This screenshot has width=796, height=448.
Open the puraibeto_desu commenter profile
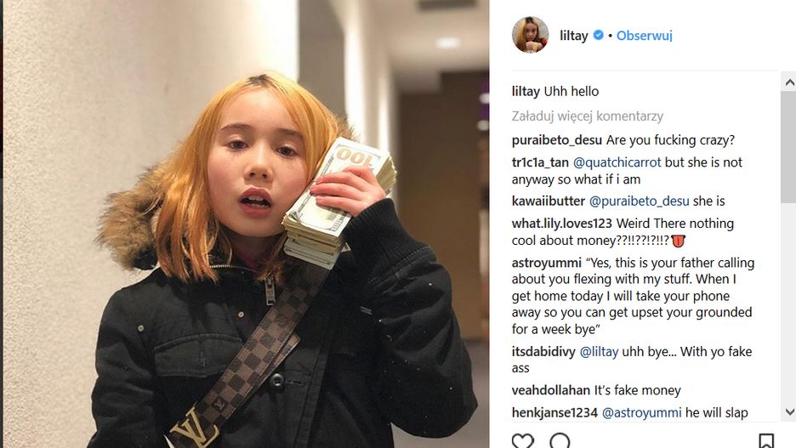tap(557, 140)
